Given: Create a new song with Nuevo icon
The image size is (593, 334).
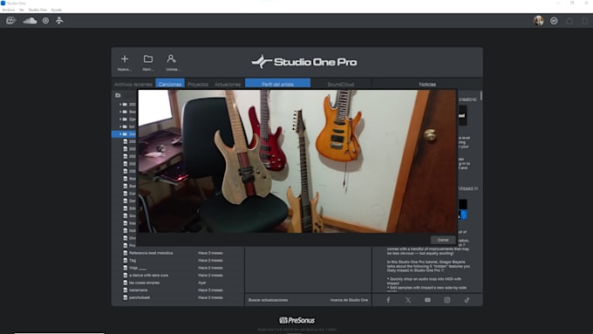Looking at the screenshot, I should pos(125,59).
